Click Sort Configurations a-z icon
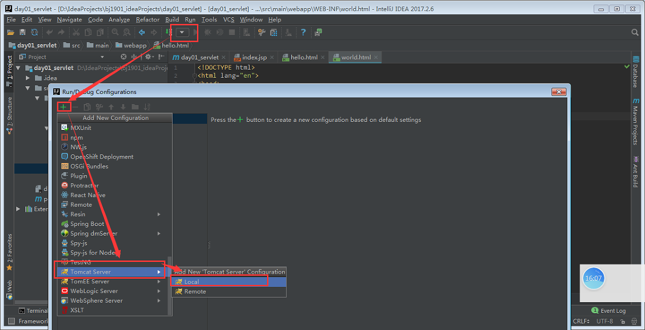Viewport: 645px width, 330px height. pos(147,107)
